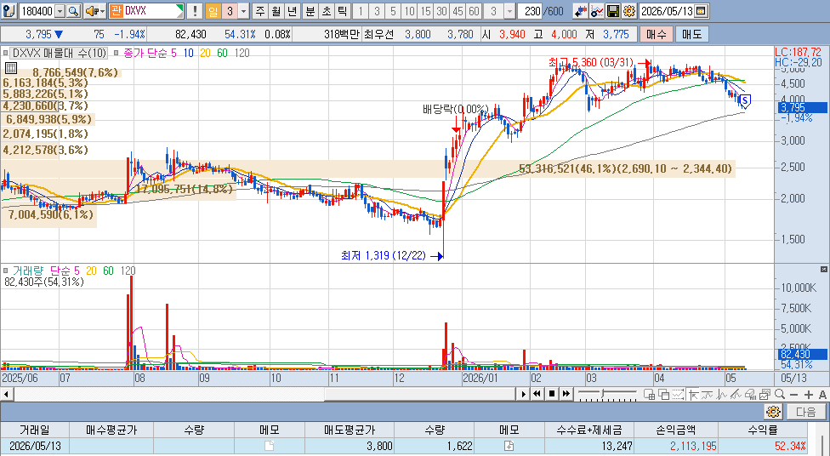Expand the speaker icon dropdown arrow
830x456 pixels.
coord(102,10)
